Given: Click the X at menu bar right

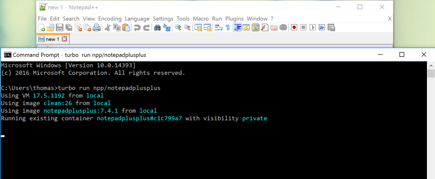Looking at the screenshot, I should (x=390, y=18).
